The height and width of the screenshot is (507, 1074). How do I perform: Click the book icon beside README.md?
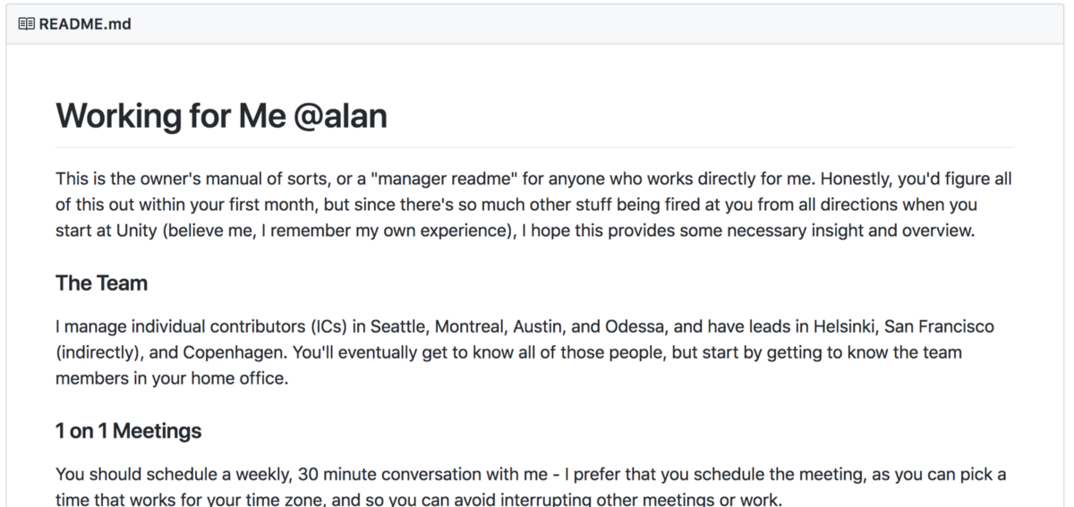pyautogui.click(x=26, y=24)
